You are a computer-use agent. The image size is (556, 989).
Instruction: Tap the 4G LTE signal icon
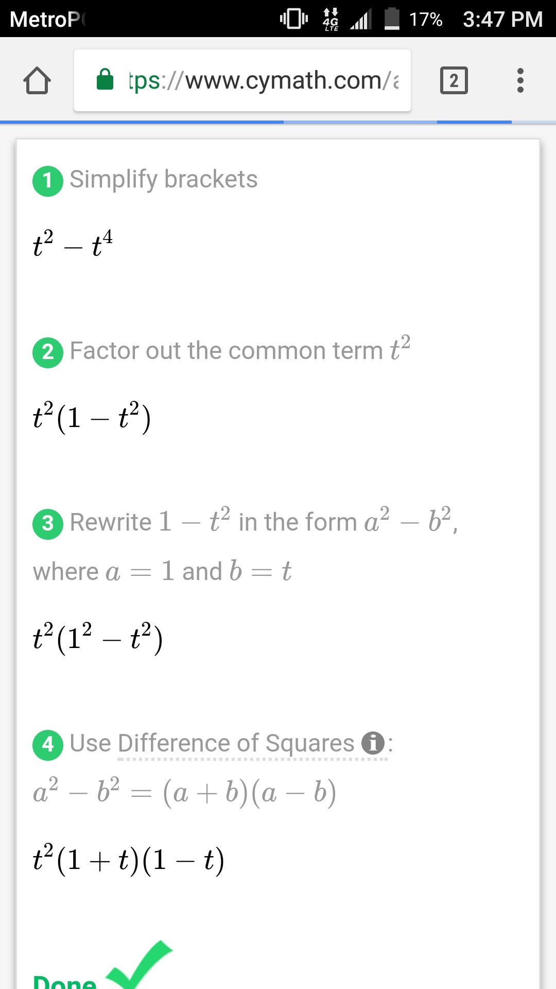331,19
